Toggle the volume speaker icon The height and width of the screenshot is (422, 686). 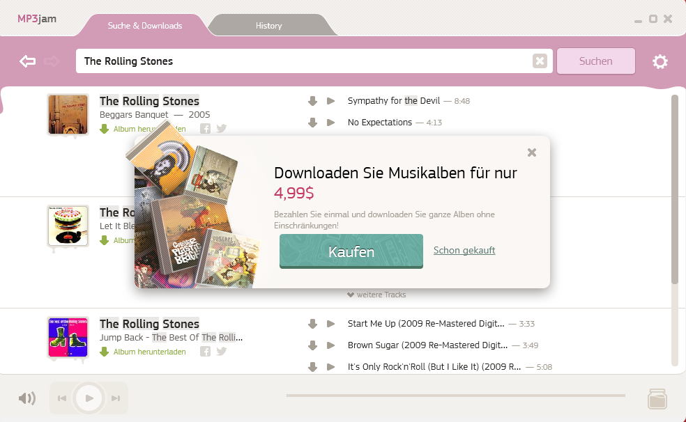pyautogui.click(x=26, y=398)
